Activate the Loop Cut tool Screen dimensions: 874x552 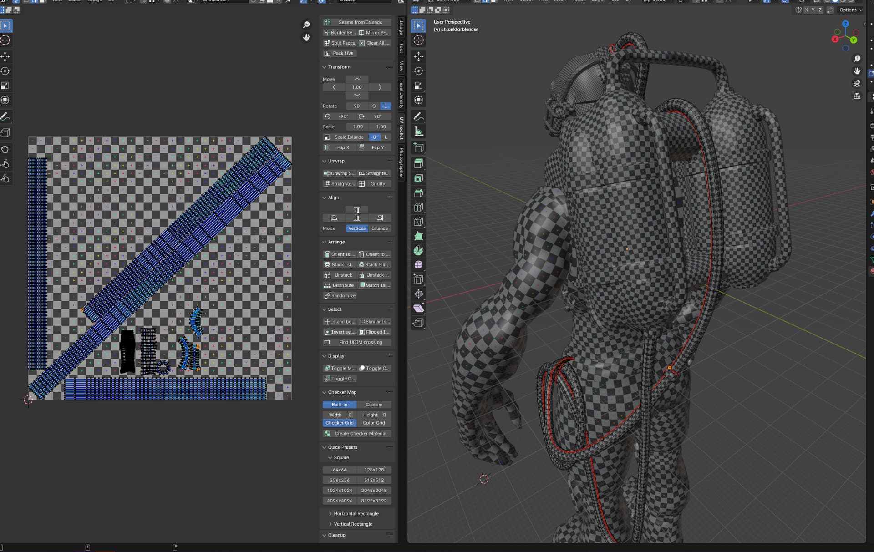418,208
